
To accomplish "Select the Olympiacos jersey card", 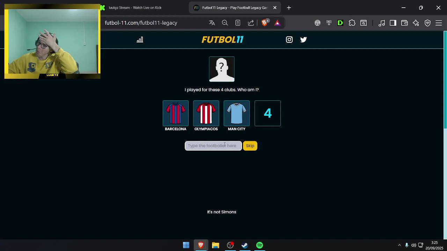I will coord(206,113).
